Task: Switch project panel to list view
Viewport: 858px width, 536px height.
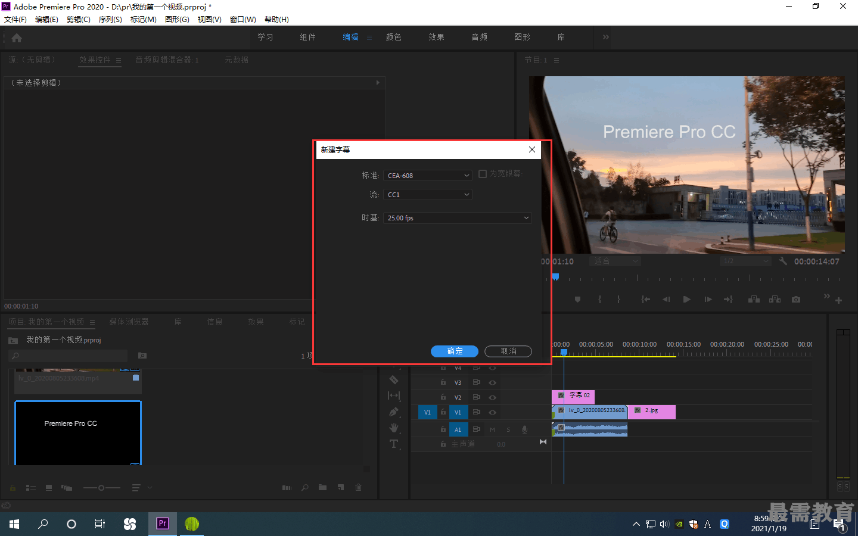Action: click(x=31, y=488)
